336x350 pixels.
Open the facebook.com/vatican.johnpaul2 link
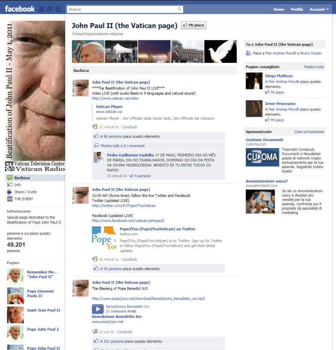coord(128,221)
